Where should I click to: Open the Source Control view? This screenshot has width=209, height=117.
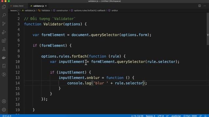tap(4, 24)
